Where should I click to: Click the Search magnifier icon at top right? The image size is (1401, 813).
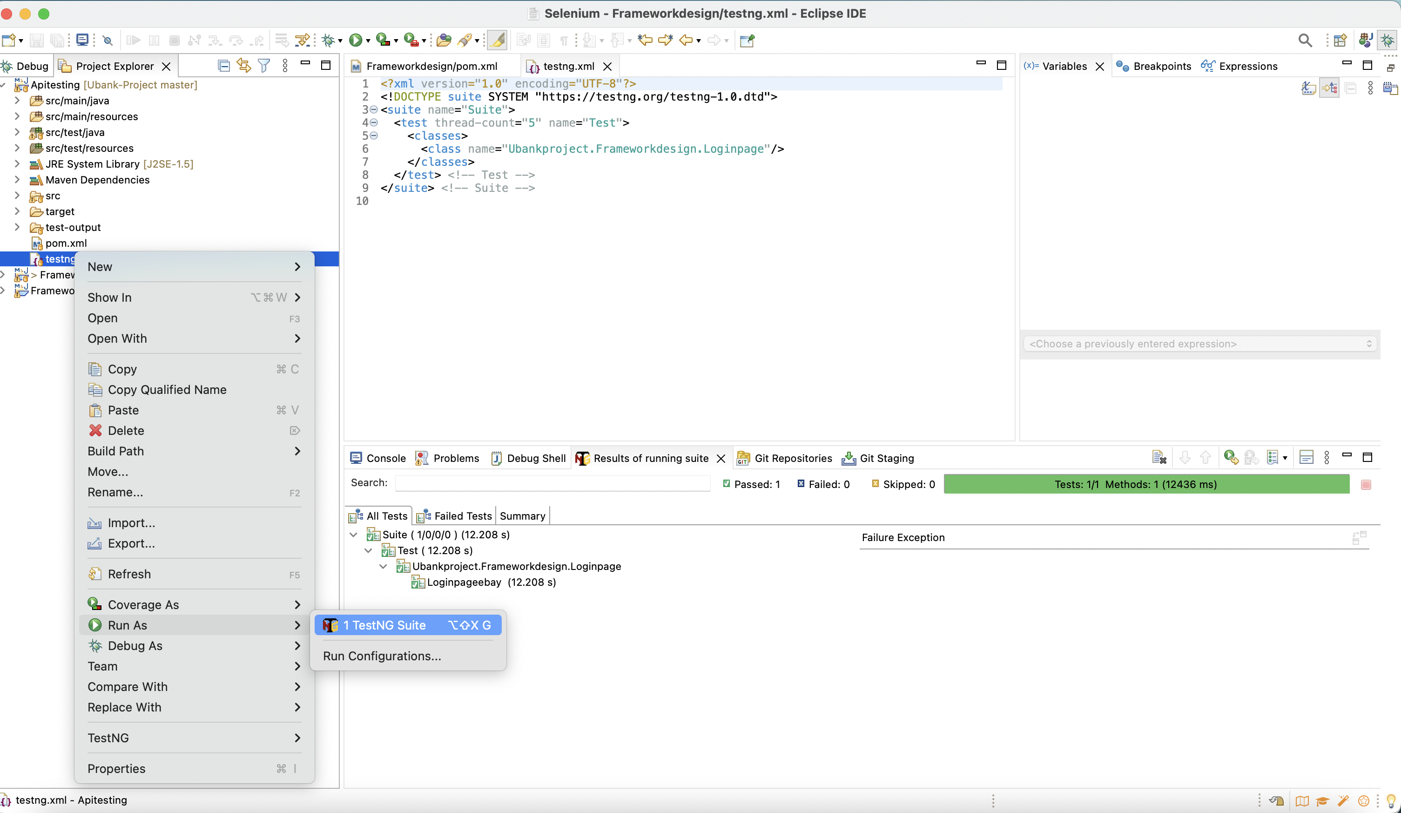[x=1305, y=40]
